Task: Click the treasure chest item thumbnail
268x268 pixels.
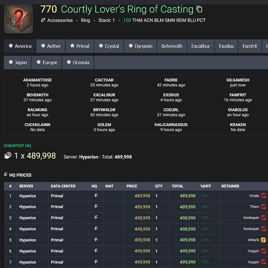Action: click(18, 19)
